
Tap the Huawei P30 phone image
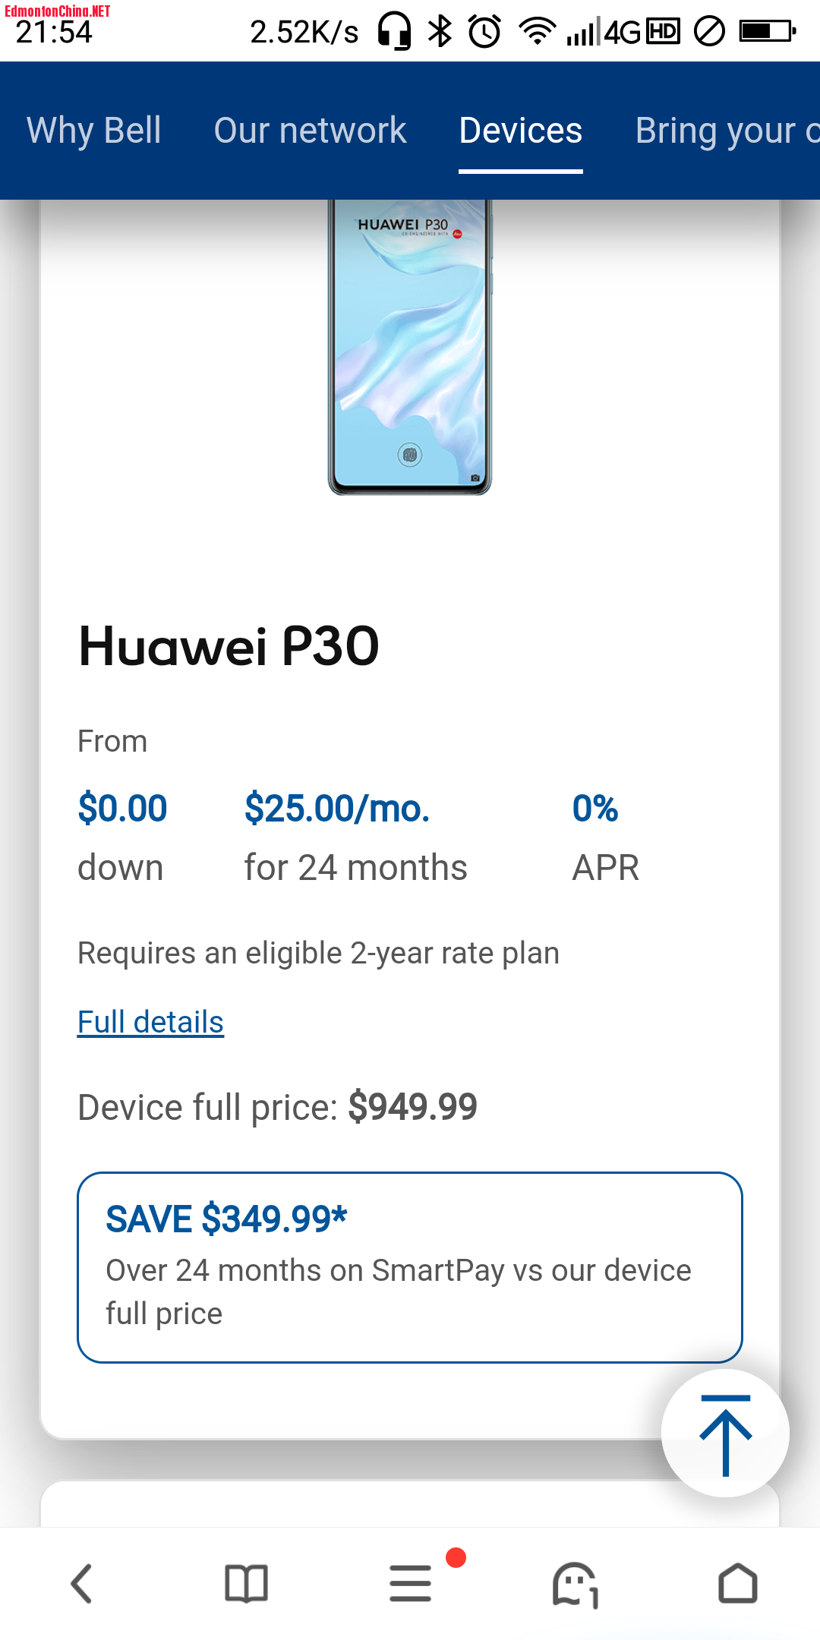pyautogui.click(x=410, y=348)
